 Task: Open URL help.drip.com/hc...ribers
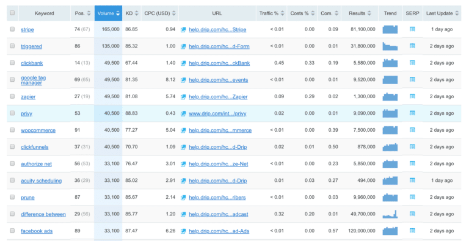(x=217, y=197)
